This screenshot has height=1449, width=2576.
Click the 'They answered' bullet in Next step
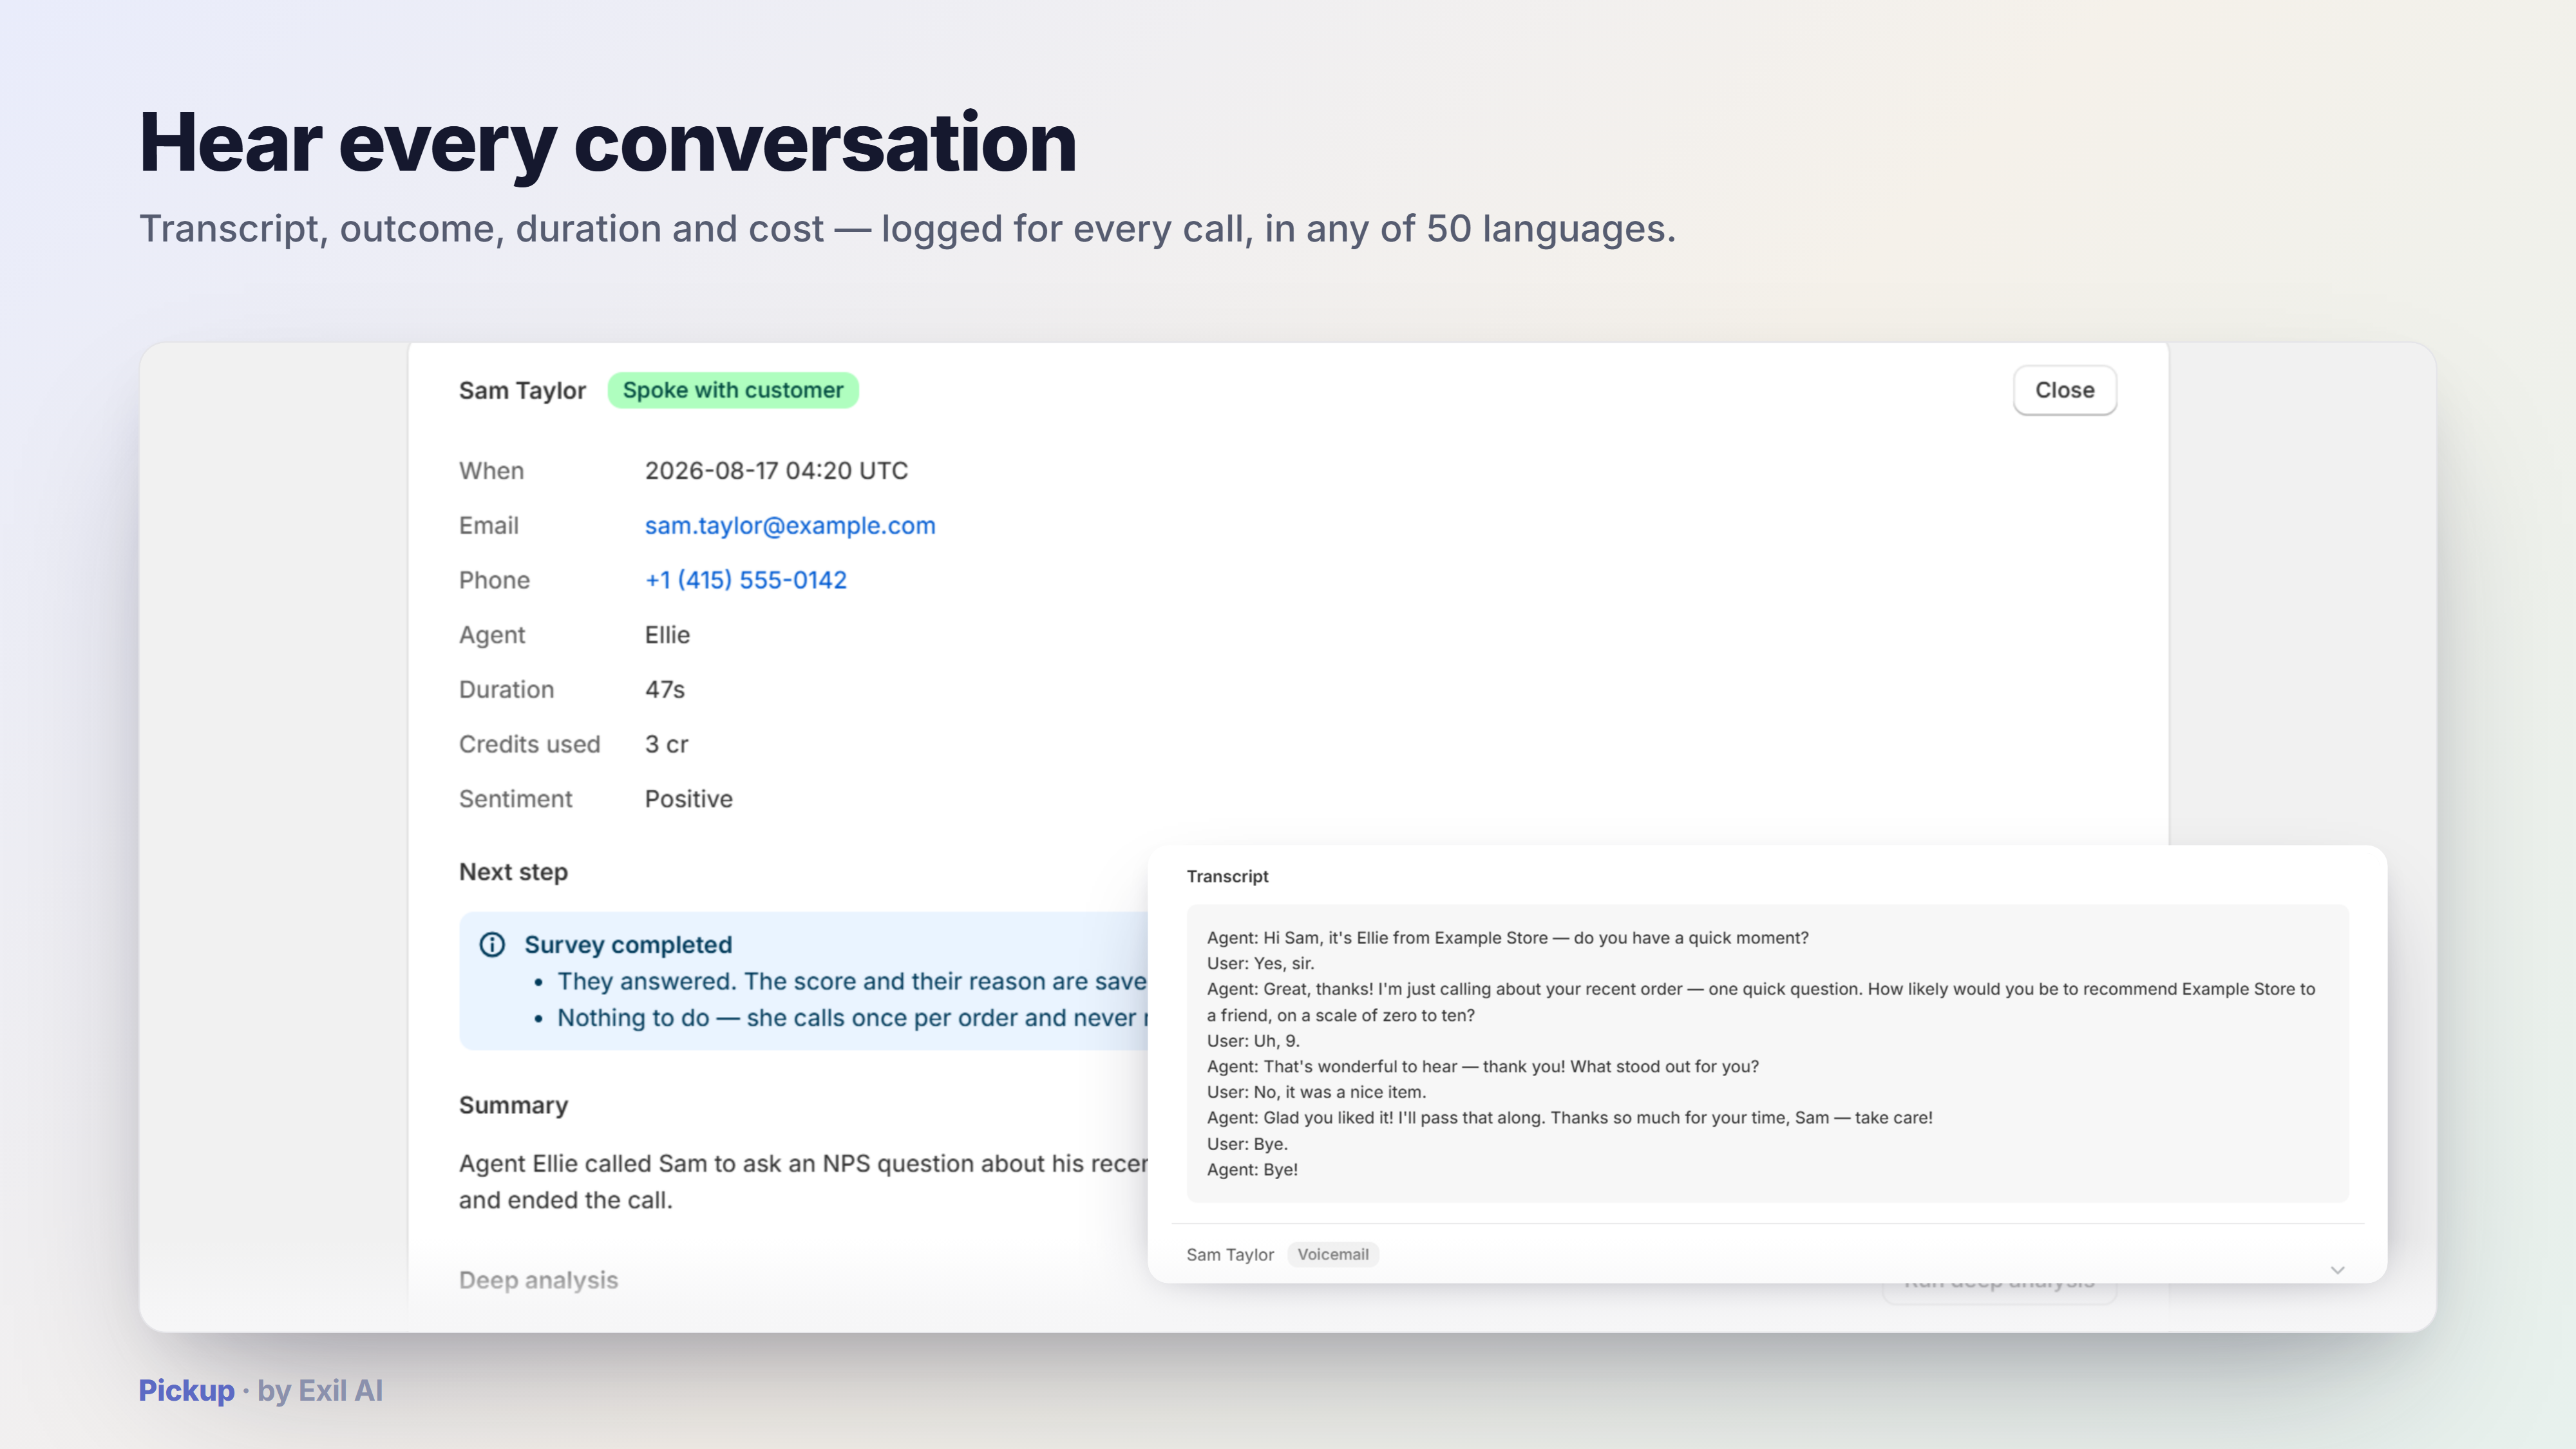pos(851,981)
